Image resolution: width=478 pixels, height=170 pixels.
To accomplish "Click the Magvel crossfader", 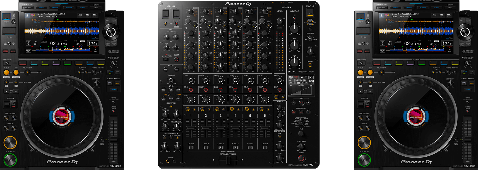I will 228,160.
